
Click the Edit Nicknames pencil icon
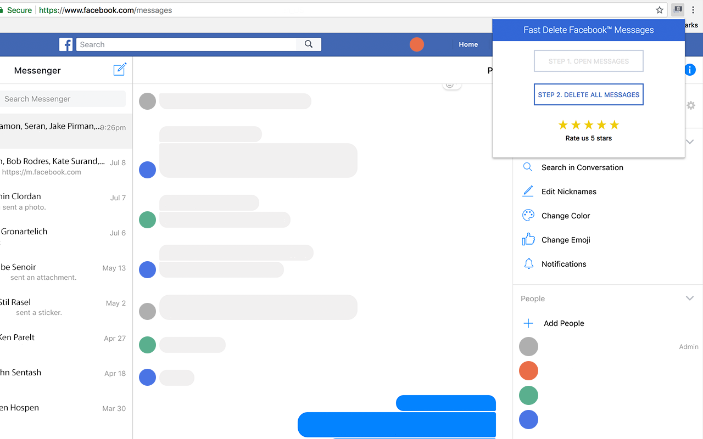[x=528, y=191]
